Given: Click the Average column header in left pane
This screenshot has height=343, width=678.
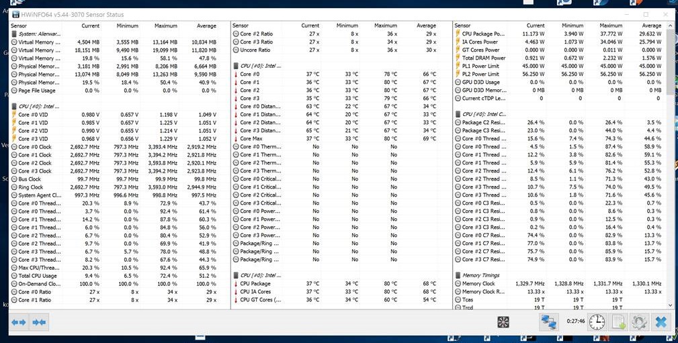Looking at the screenshot, I should click(x=207, y=26).
